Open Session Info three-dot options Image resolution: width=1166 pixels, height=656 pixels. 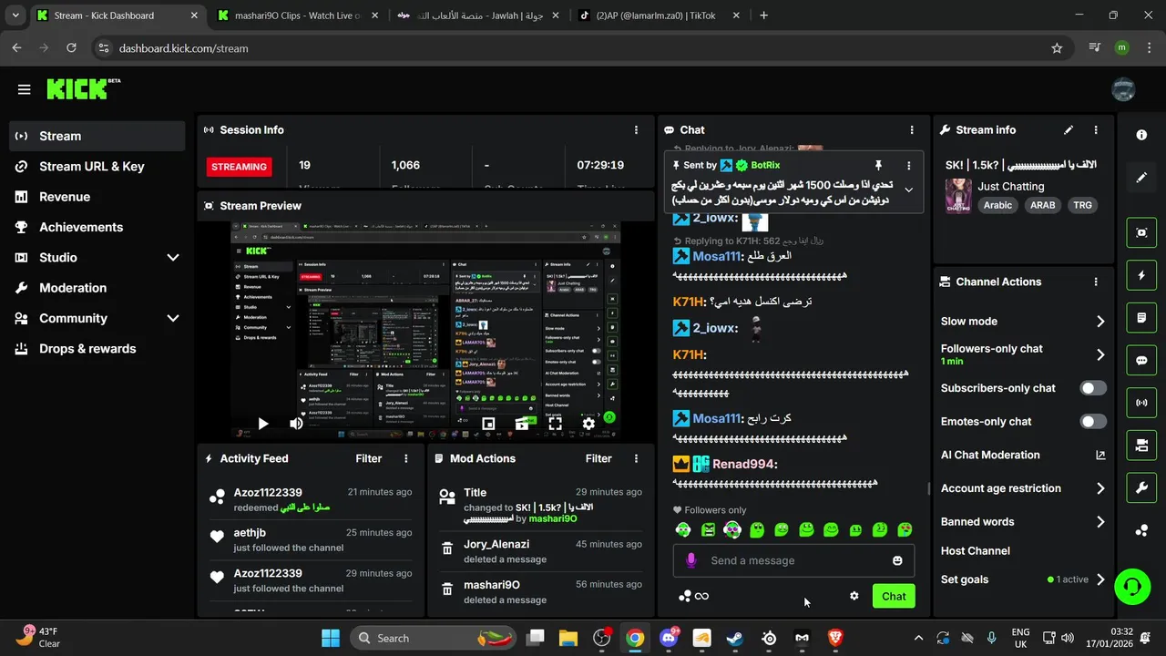[x=636, y=130]
